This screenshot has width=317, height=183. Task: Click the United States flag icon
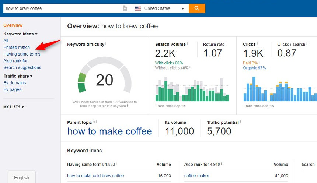(x=138, y=8)
